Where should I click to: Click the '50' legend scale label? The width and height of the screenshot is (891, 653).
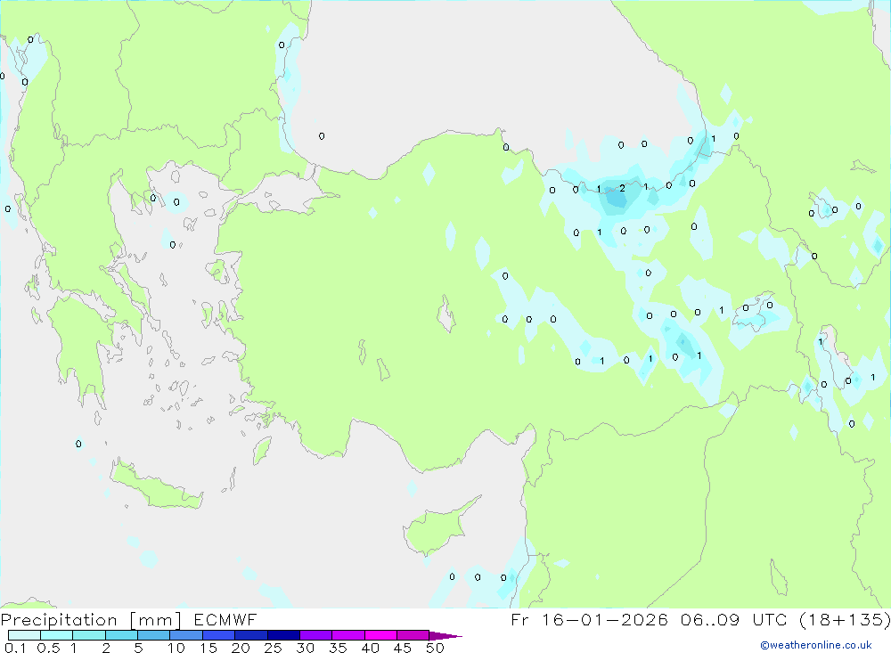tap(435, 648)
